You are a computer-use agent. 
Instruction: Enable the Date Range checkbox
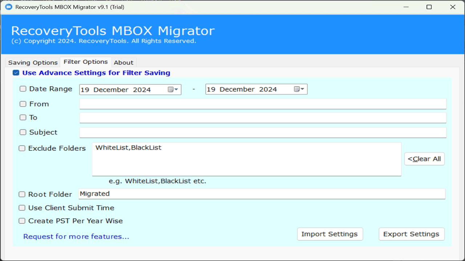23,89
